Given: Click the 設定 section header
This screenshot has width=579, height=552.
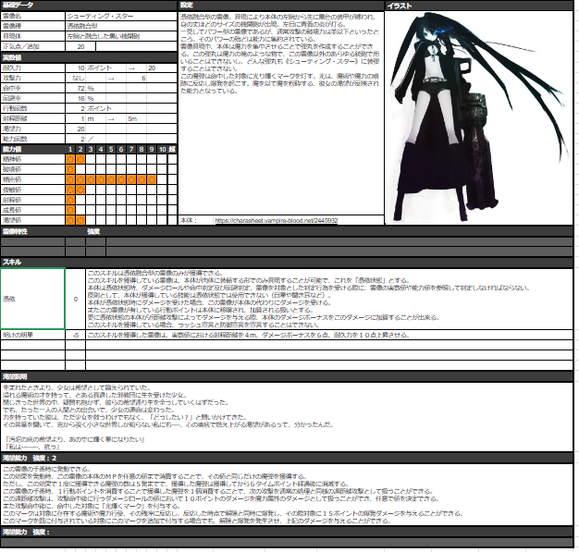Looking at the screenshot, I should 281,6.
